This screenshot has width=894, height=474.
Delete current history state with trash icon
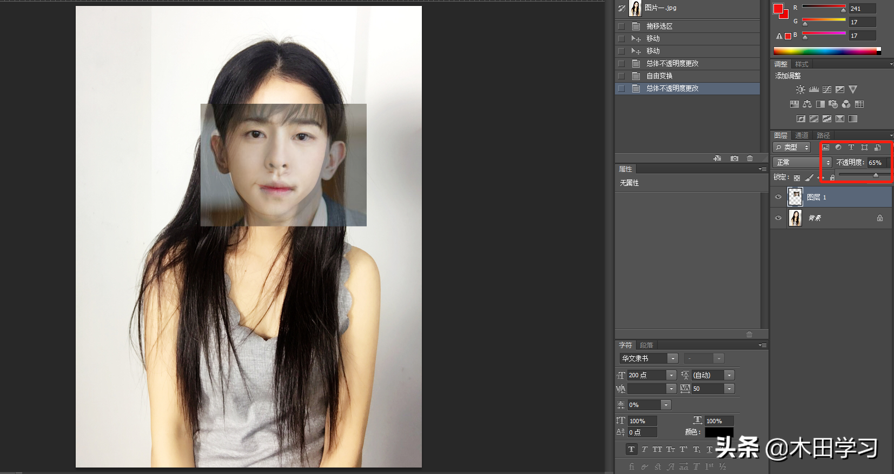click(750, 158)
